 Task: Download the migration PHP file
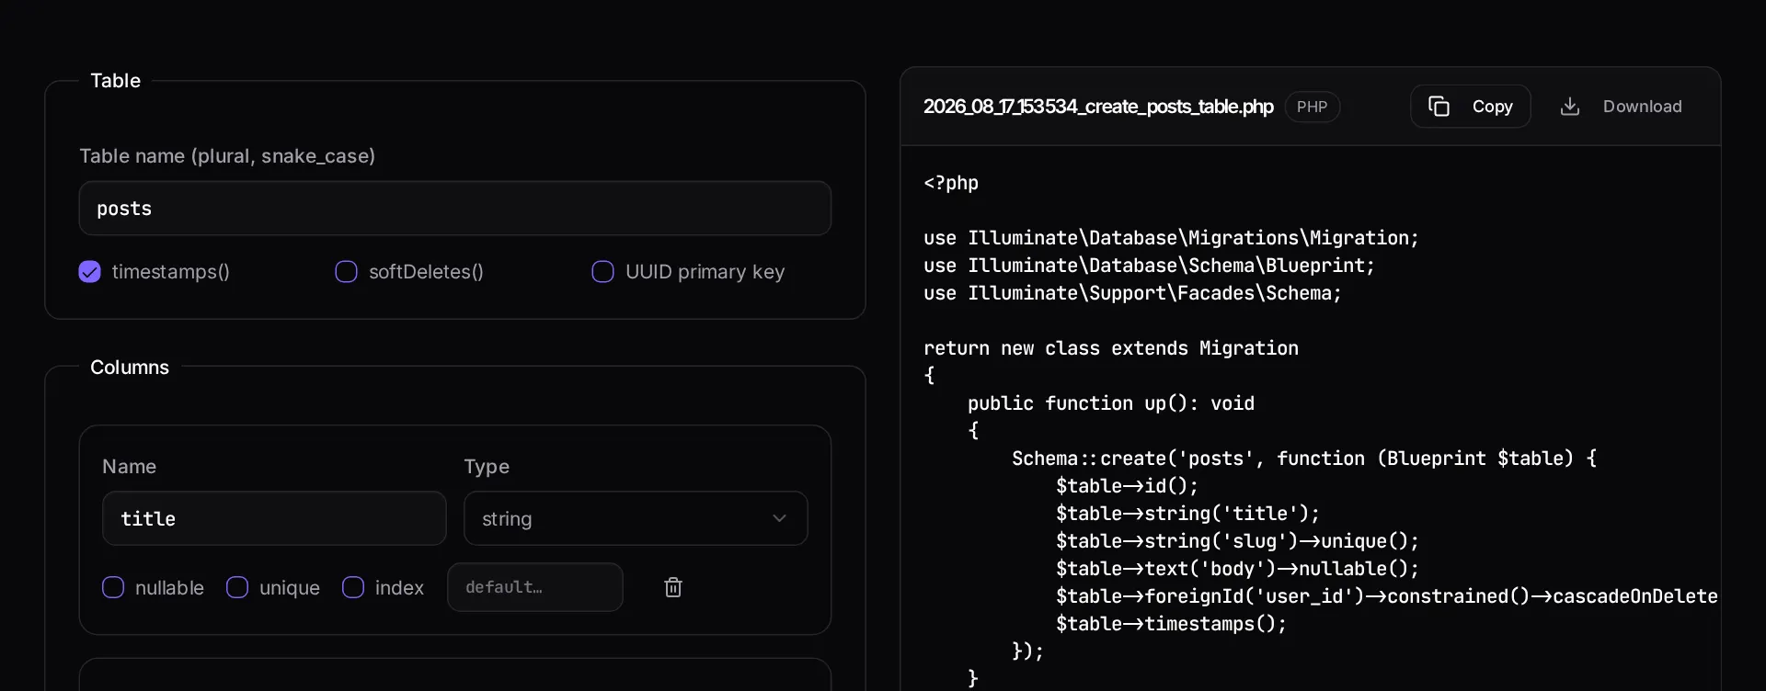pyautogui.click(x=1622, y=107)
